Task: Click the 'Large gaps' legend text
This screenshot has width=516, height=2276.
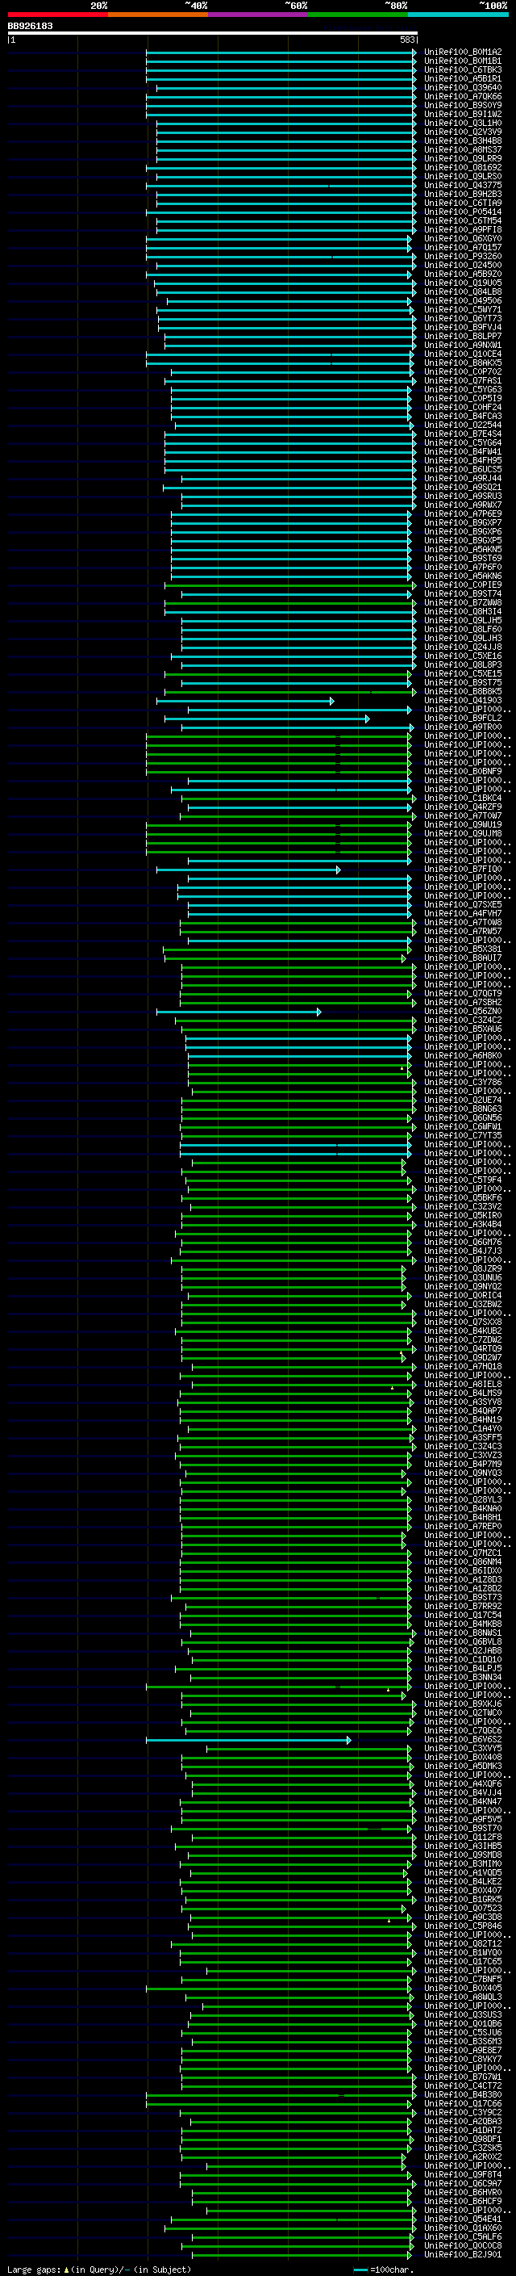Action: click(x=34, y=2269)
